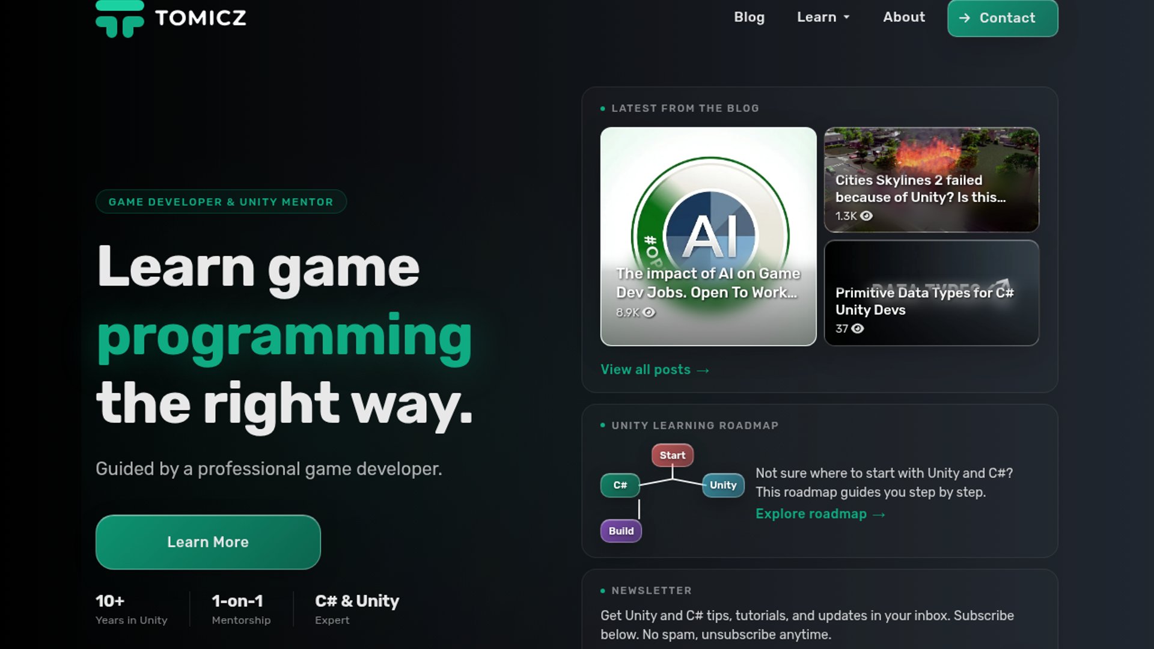Click the TOMICZ brand name text
This screenshot has width=1154, height=649.
coord(201,18)
